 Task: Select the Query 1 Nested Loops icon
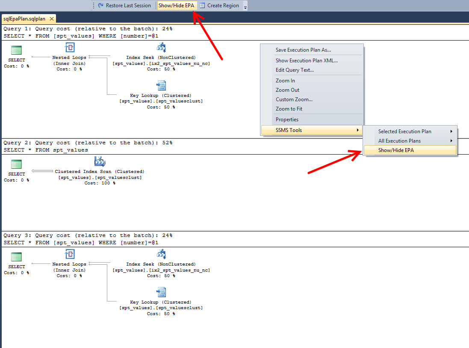[69, 47]
